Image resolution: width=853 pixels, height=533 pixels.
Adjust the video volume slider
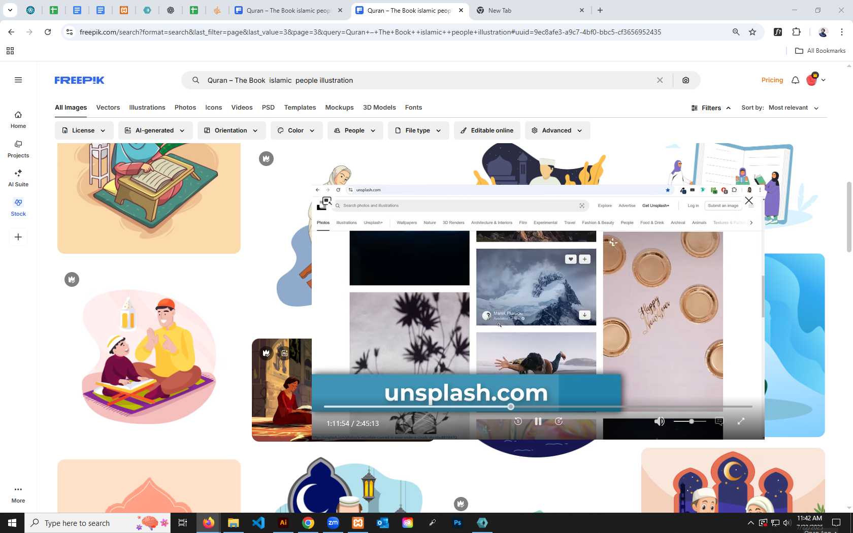pyautogui.click(x=690, y=421)
